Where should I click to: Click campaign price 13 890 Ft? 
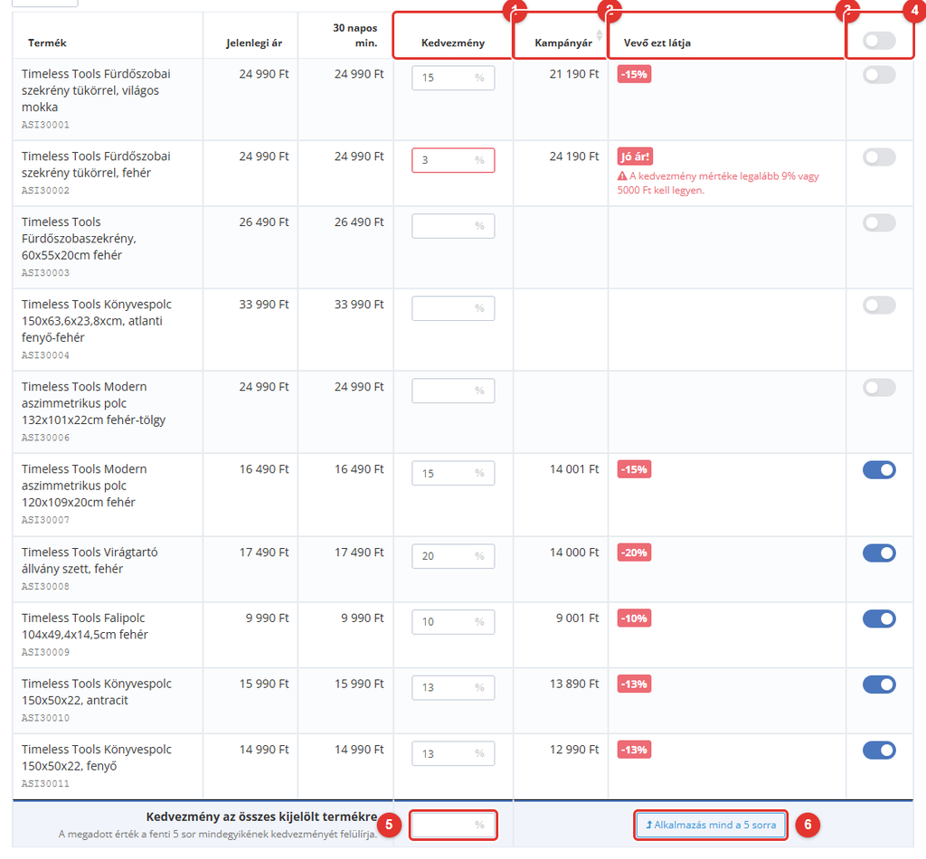tap(574, 683)
